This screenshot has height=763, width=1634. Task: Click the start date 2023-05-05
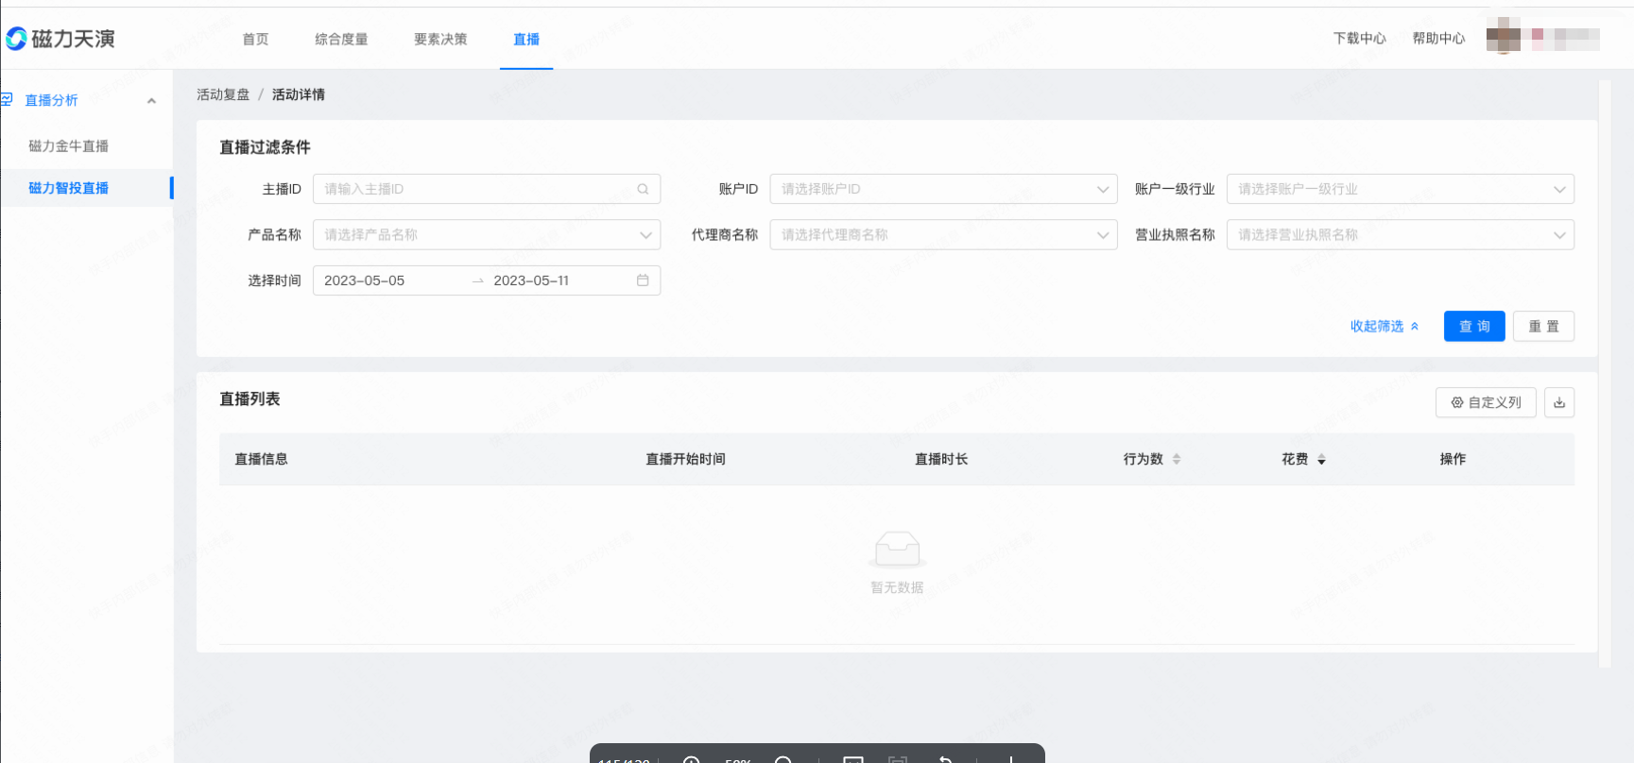click(x=365, y=280)
